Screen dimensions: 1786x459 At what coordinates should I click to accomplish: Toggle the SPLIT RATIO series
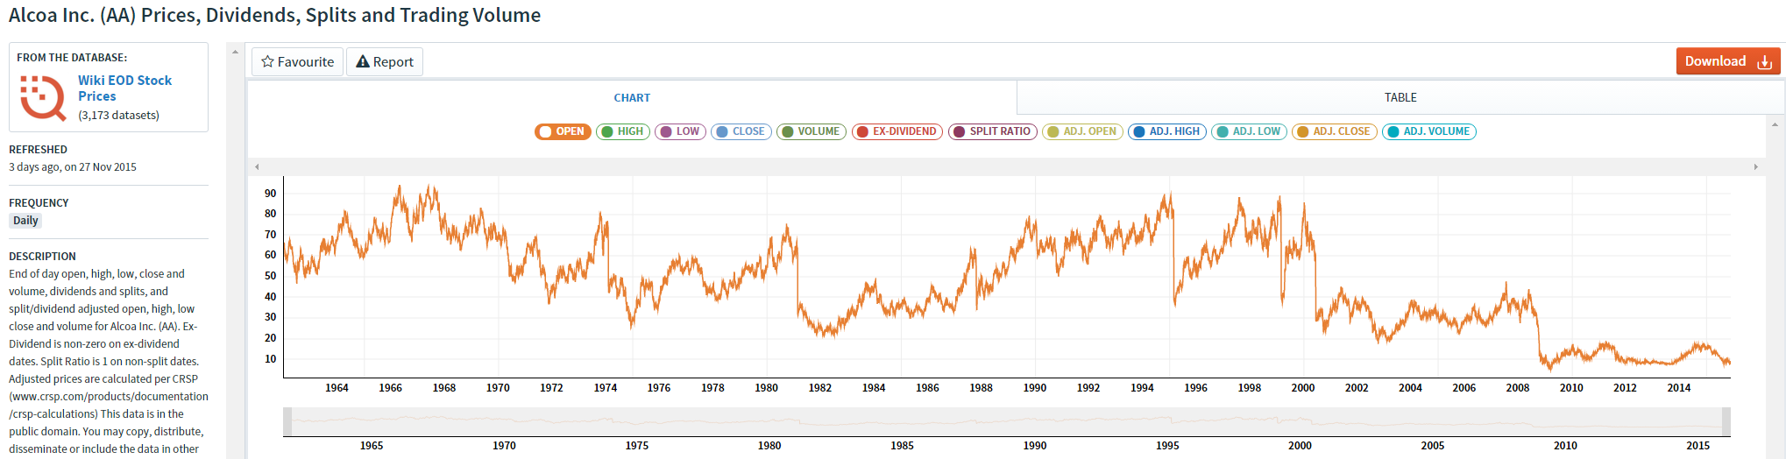tap(993, 131)
